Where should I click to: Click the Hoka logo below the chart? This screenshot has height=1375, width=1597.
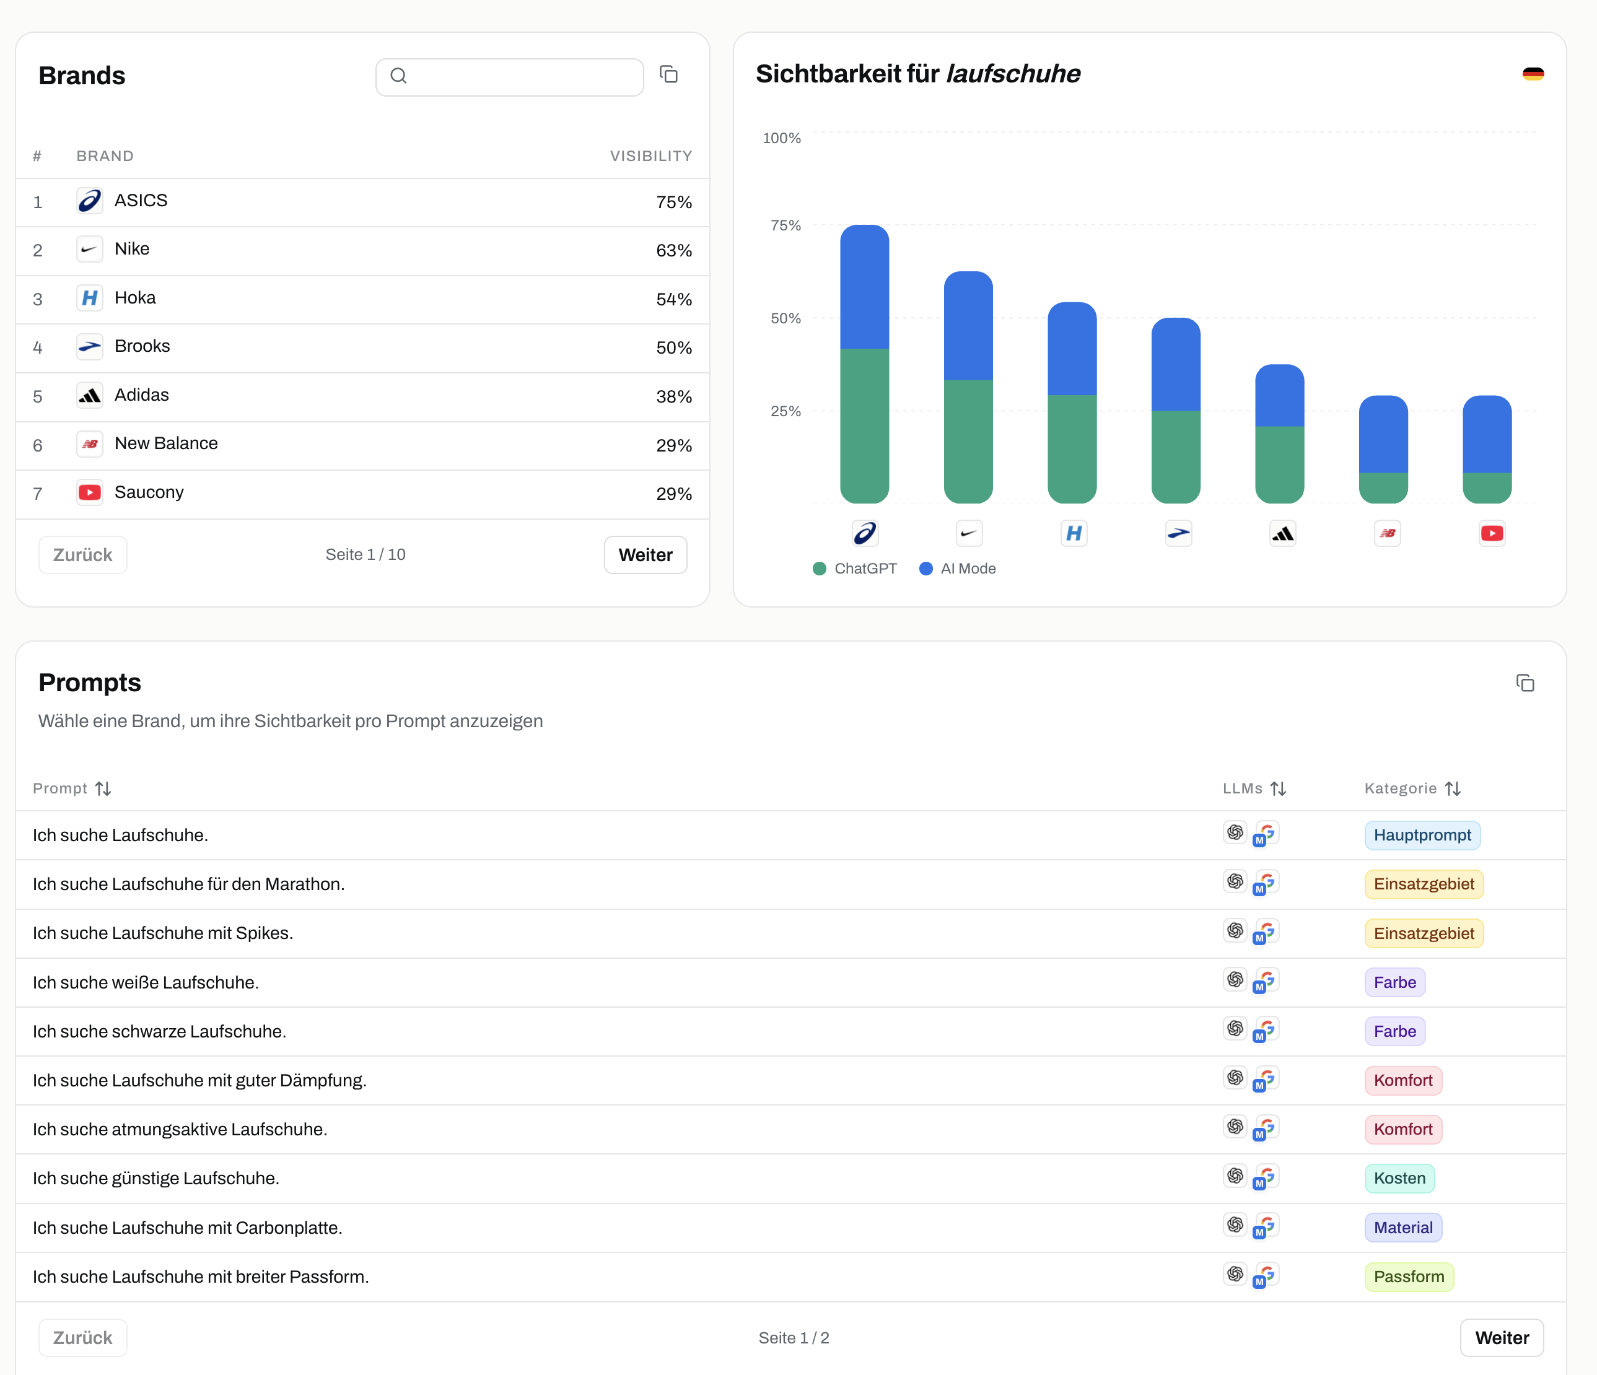pos(1074,533)
